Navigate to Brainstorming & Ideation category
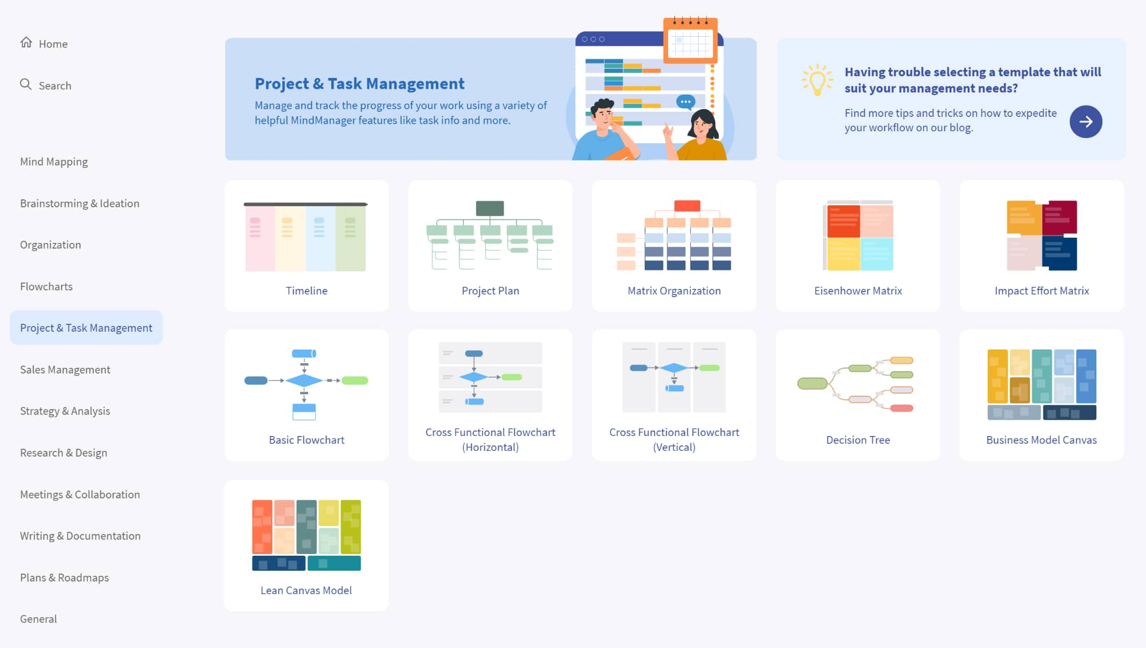 [x=80, y=203]
